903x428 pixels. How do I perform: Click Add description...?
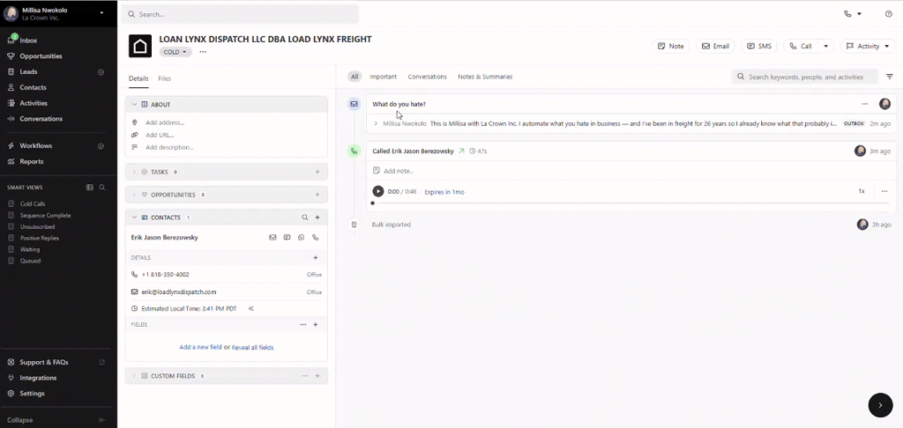click(x=169, y=147)
